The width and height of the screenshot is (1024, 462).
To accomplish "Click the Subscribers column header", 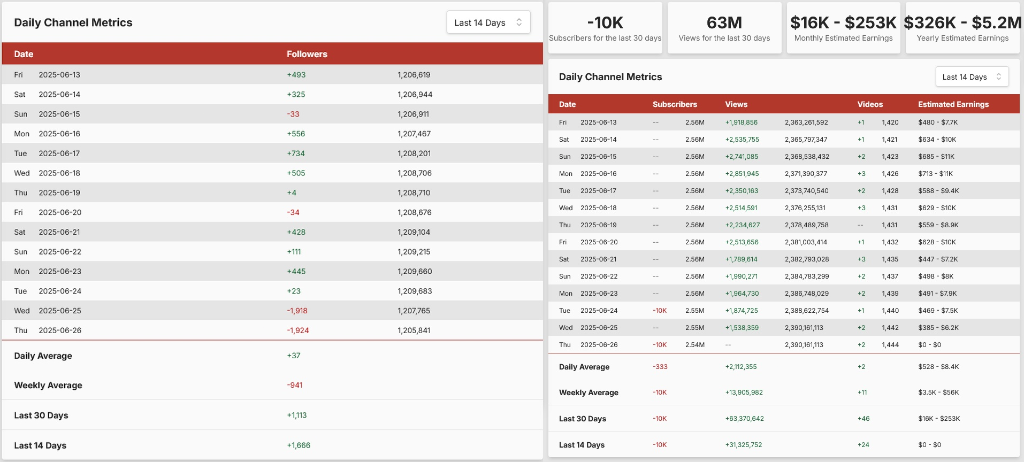I will (675, 104).
